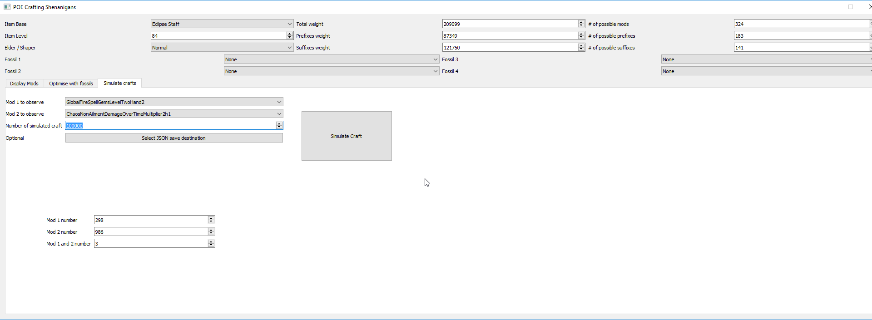Expand the Fossil 4 dropdown
Screen dimensions: 872x320
coord(767,71)
